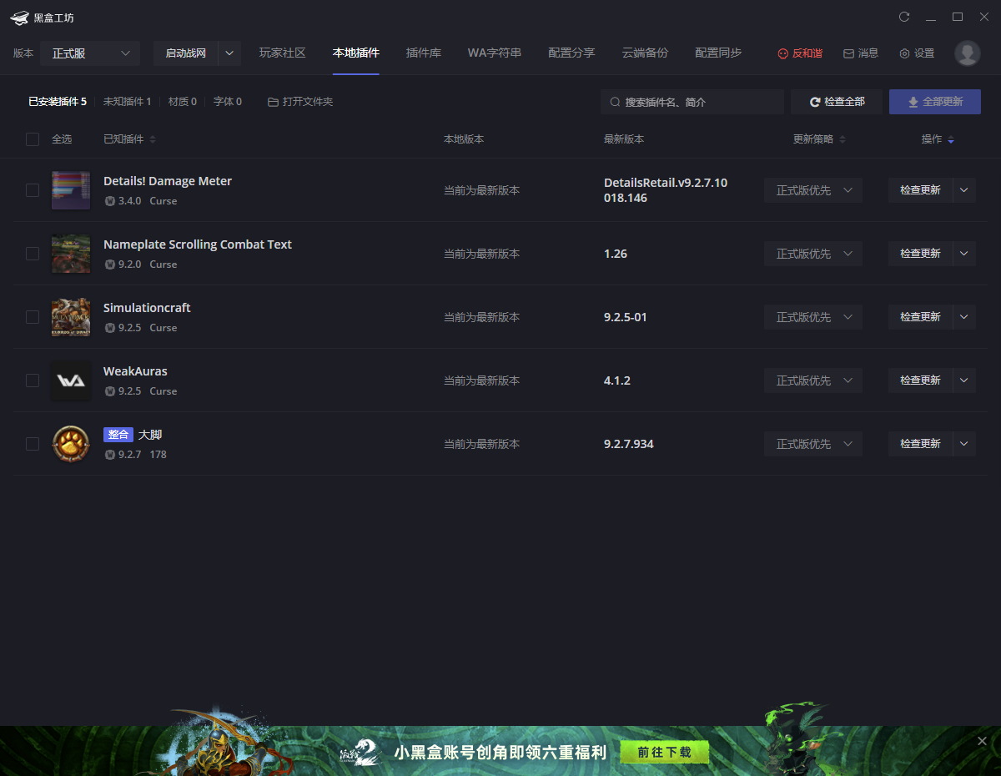The height and width of the screenshot is (776, 1001).
Task: Open the 正式服 version dropdown
Action: (x=90, y=53)
